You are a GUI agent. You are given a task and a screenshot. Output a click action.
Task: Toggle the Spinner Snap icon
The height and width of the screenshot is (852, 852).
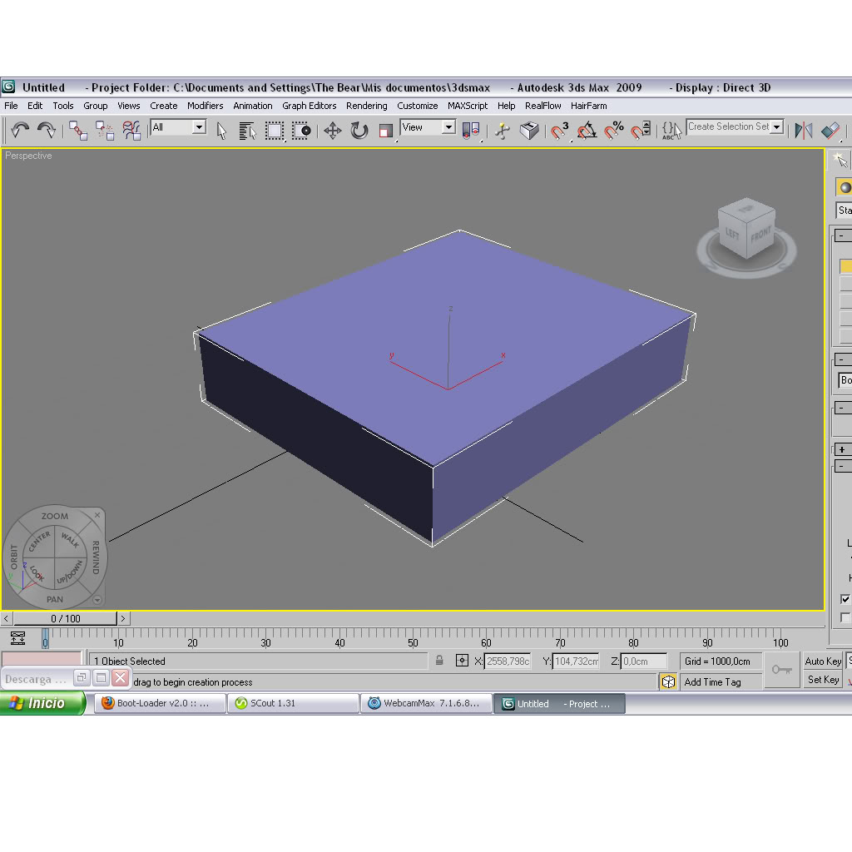(641, 131)
